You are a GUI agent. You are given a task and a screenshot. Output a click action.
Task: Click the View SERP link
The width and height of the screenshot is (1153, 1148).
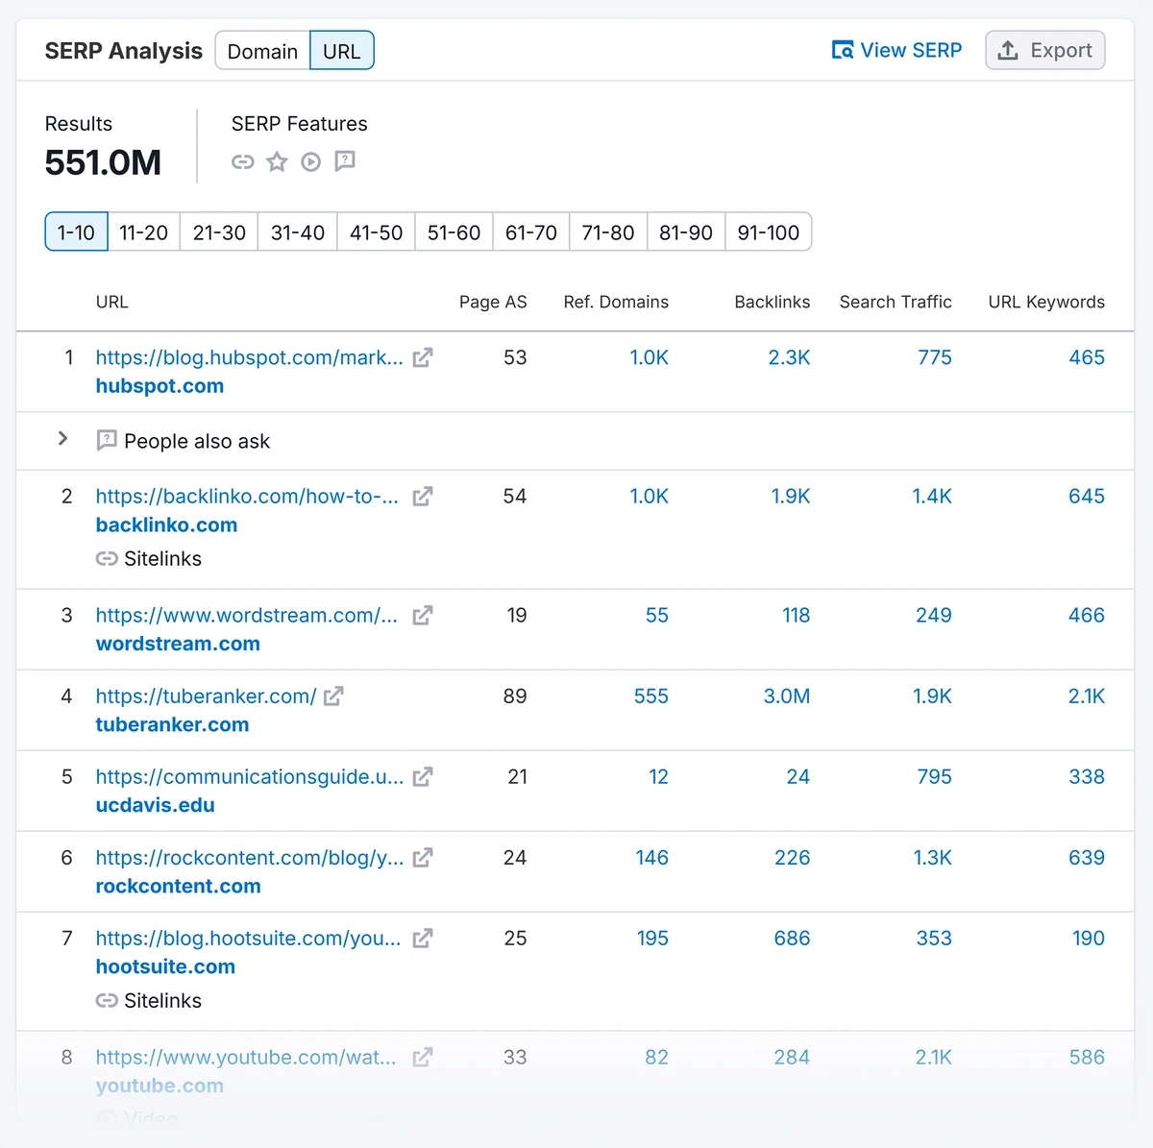click(x=896, y=50)
